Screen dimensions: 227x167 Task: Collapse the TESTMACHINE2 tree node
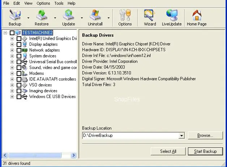coord(5,33)
